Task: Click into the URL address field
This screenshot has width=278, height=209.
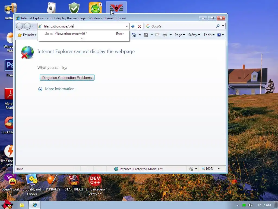Action: click(x=83, y=26)
